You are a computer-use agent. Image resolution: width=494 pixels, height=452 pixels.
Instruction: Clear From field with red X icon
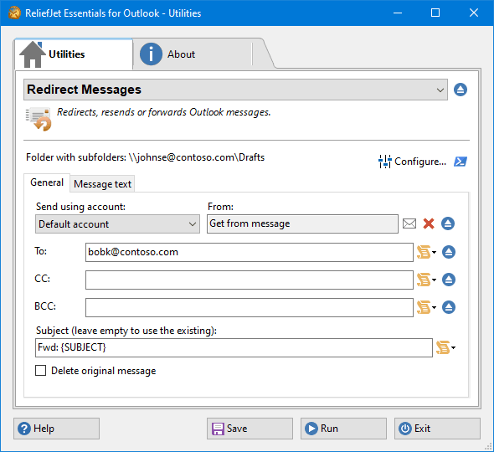click(429, 223)
